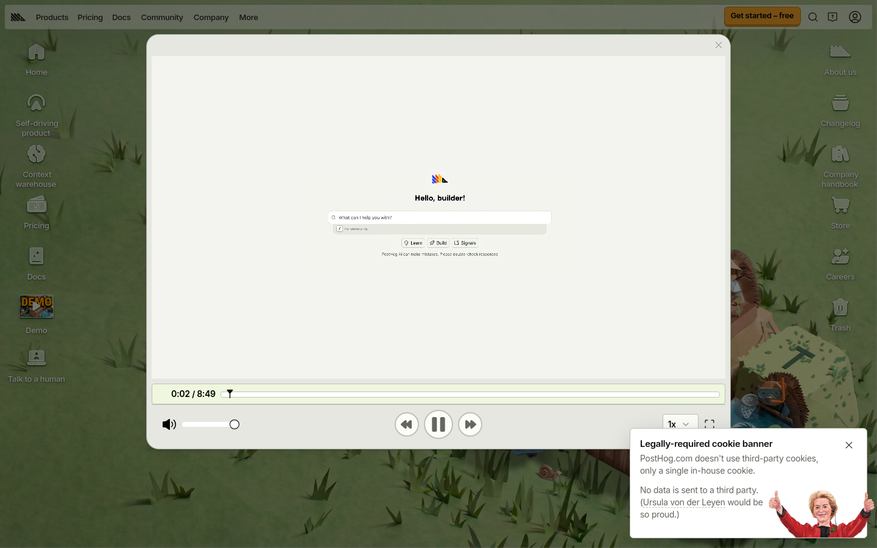
Task: Click the "What can I help you with?" field
Action: click(440, 217)
